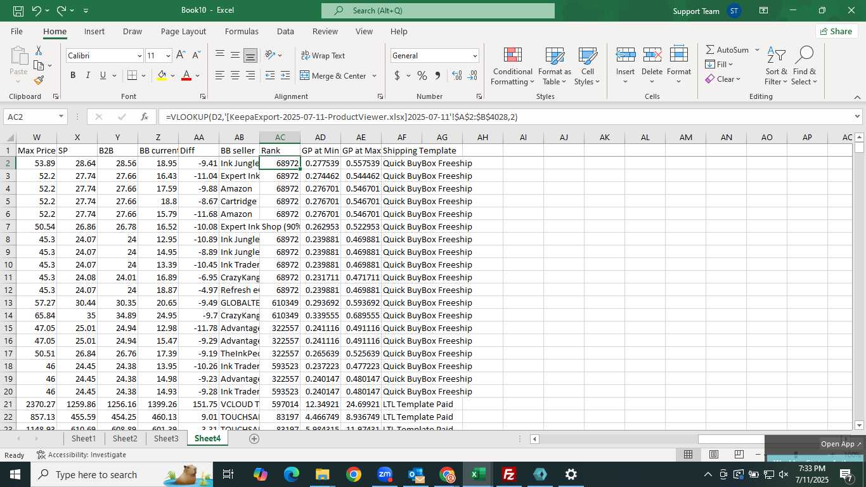Screen dimensions: 866x487
Task: Decrease indent
Action: point(270,75)
